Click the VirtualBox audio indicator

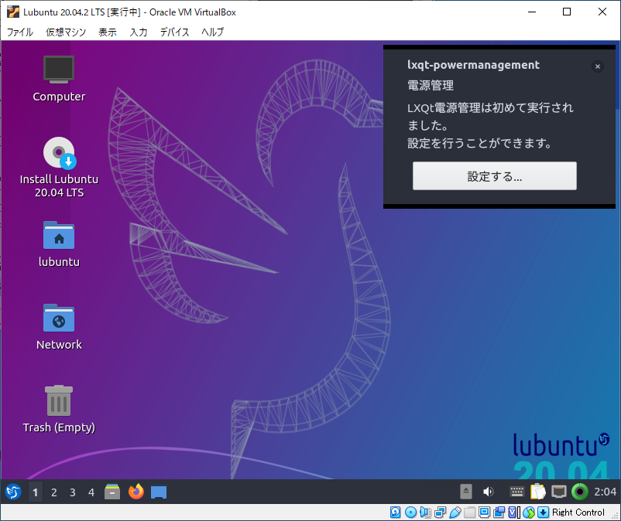pyautogui.click(x=425, y=512)
